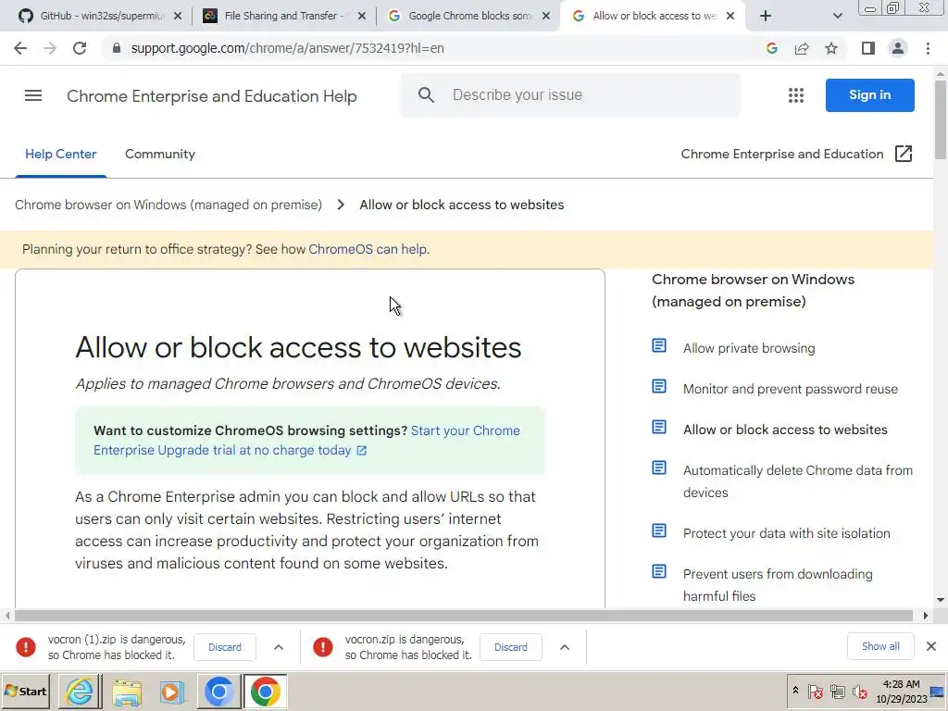Switch to the GitHub win32ss/supermium tab
The height and width of the screenshot is (711, 948).
pyautogui.click(x=100, y=16)
